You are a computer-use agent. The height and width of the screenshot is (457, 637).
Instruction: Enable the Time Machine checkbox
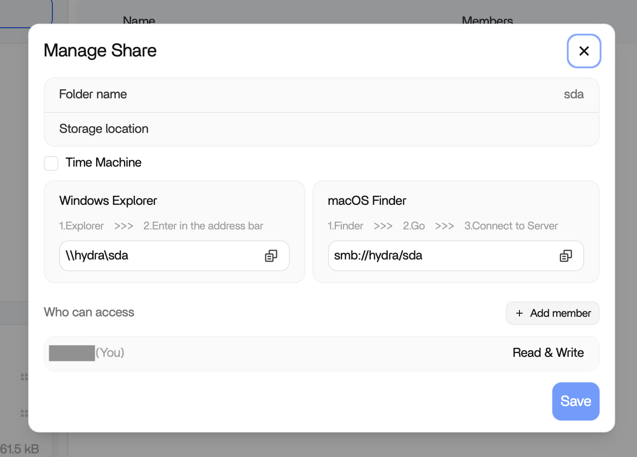[51, 163]
